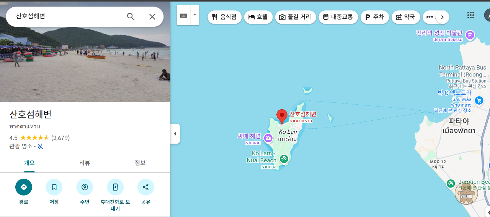This screenshot has width=490, height=217.
Task: Open the Google apps grid icon
Action: point(471,15)
